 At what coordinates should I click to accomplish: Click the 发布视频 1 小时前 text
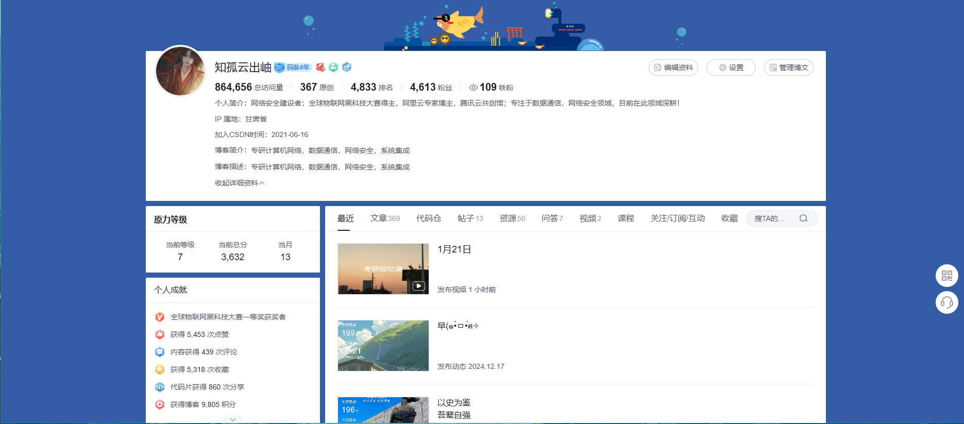click(466, 290)
